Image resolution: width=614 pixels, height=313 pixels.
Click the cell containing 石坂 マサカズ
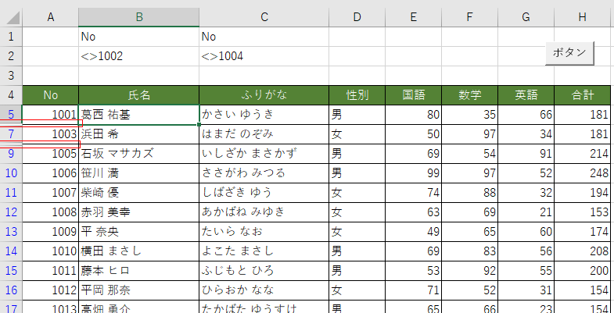138,153
